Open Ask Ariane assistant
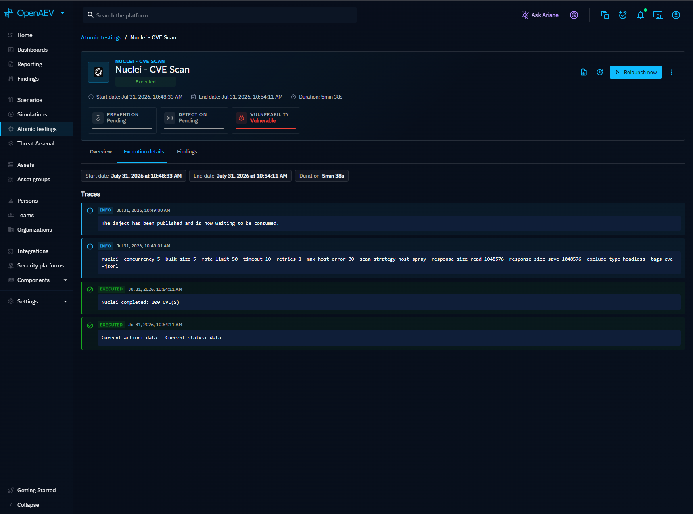 (x=540, y=15)
